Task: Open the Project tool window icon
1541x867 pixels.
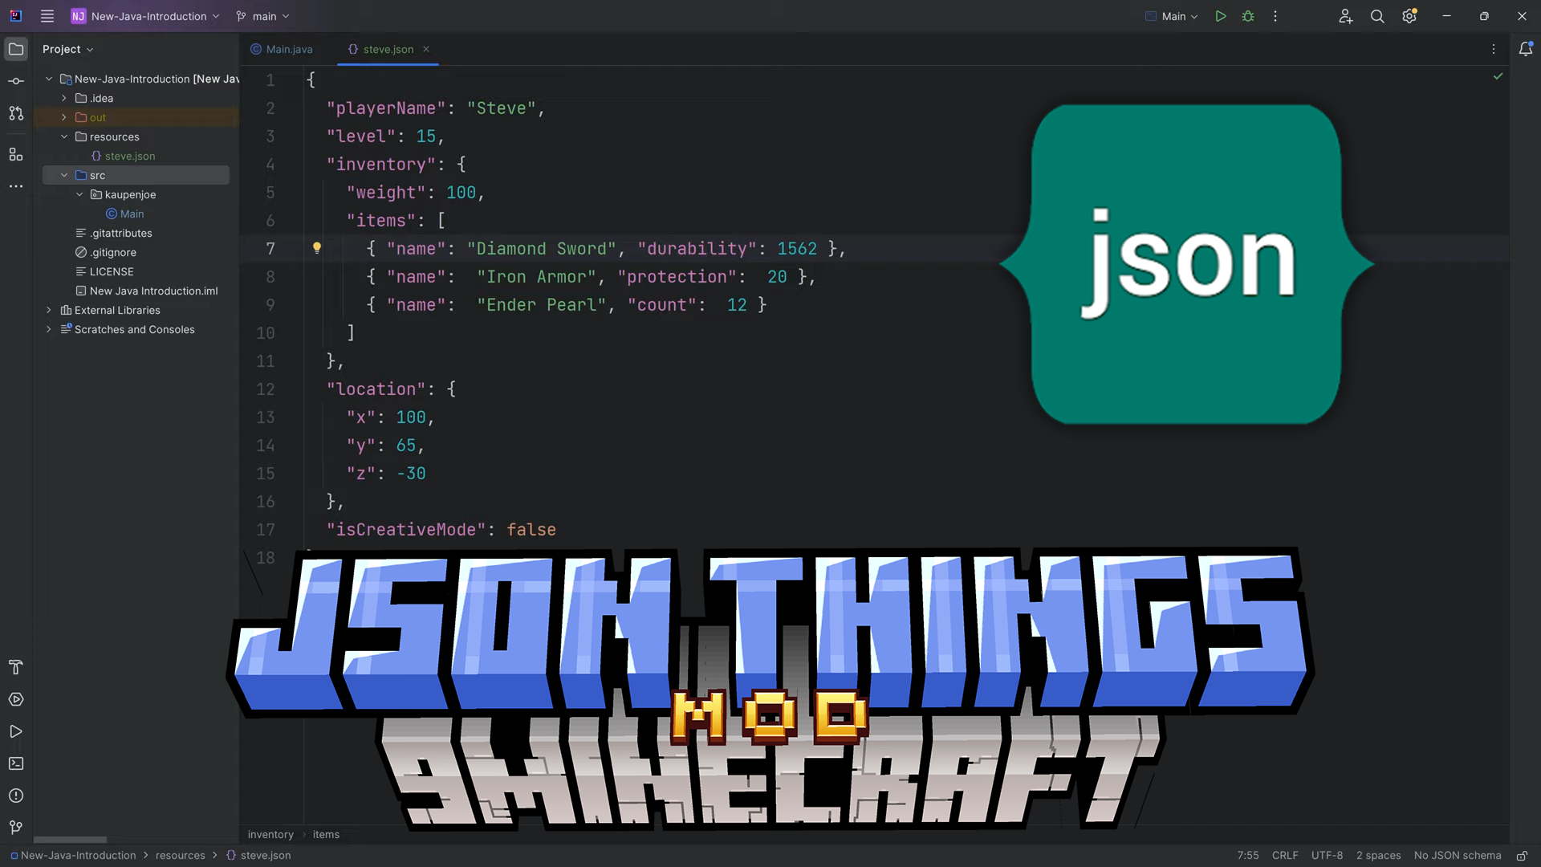Action: pos(16,49)
